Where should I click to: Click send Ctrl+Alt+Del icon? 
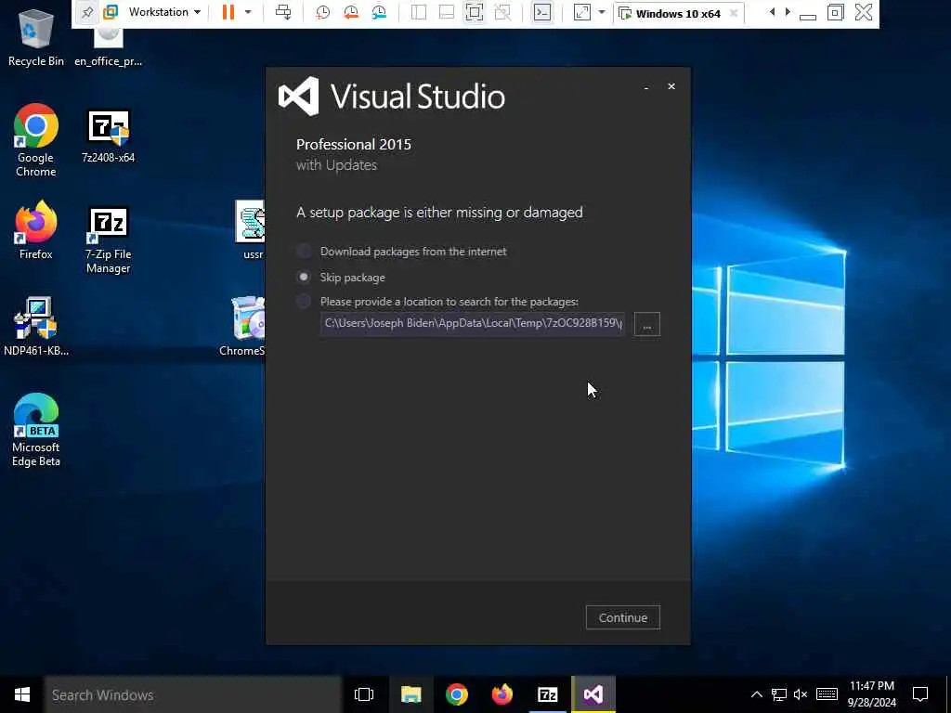[x=282, y=12]
